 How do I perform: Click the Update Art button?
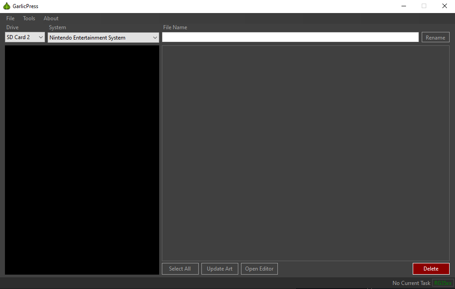click(x=219, y=268)
